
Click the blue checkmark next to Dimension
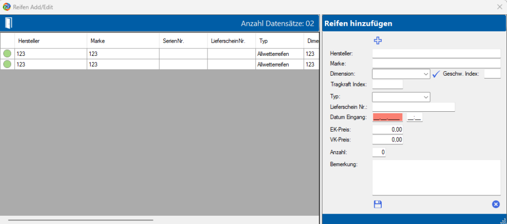436,74
